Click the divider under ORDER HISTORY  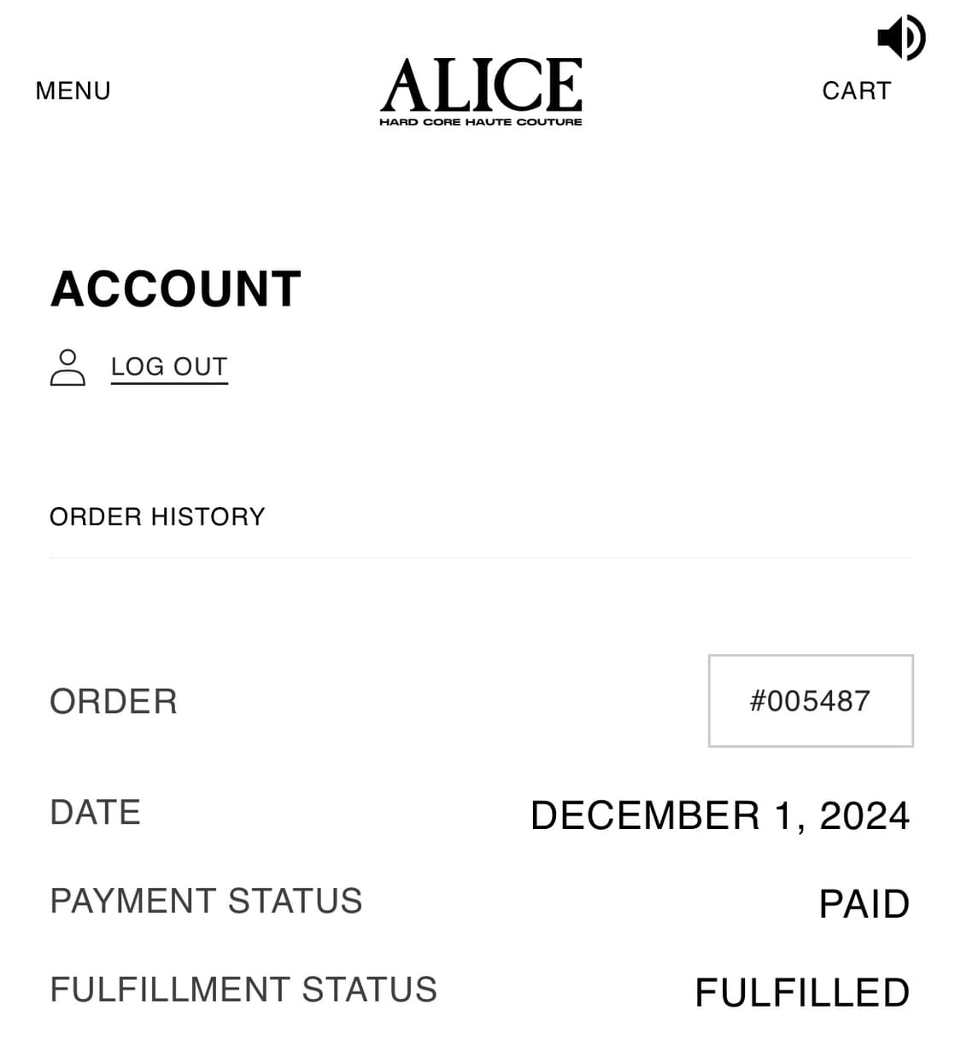(x=480, y=556)
